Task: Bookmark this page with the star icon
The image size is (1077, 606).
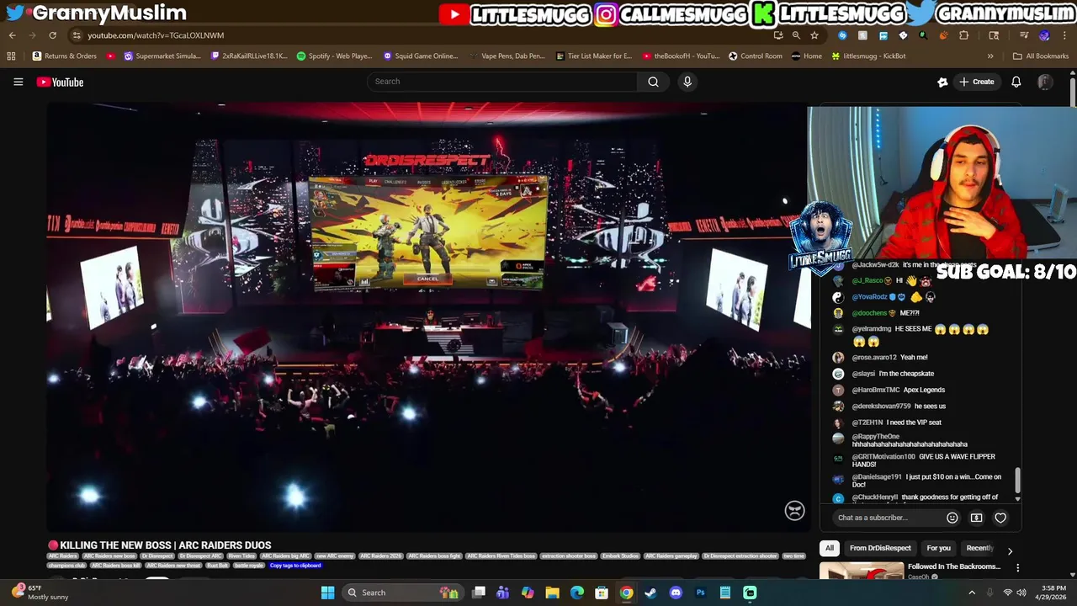Action: coord(814,35)
